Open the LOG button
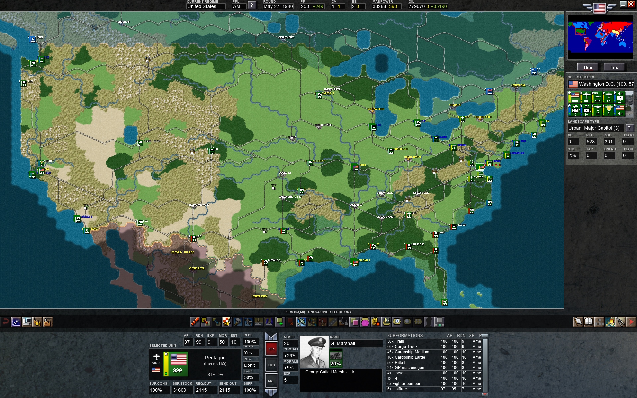637x398 pixels. click(271, 365)
